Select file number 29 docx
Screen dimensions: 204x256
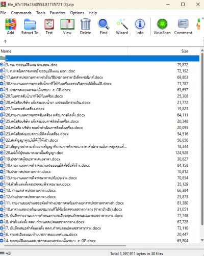point(99,96)
